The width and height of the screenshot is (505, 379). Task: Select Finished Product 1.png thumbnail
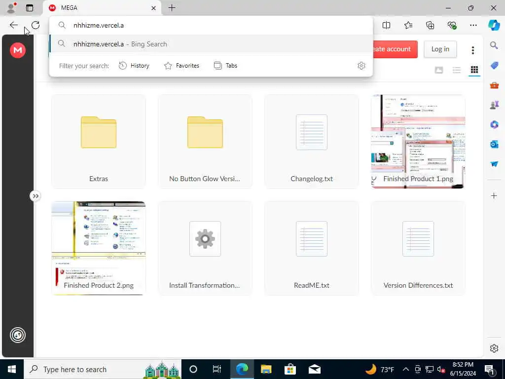pyautogui.click(x=418, y=142)
